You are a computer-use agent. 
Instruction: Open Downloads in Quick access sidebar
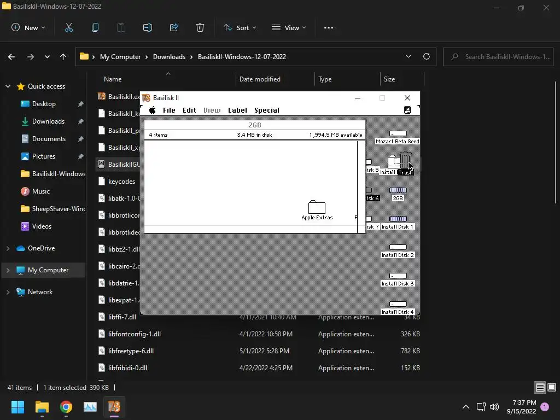tap(48, 121)
